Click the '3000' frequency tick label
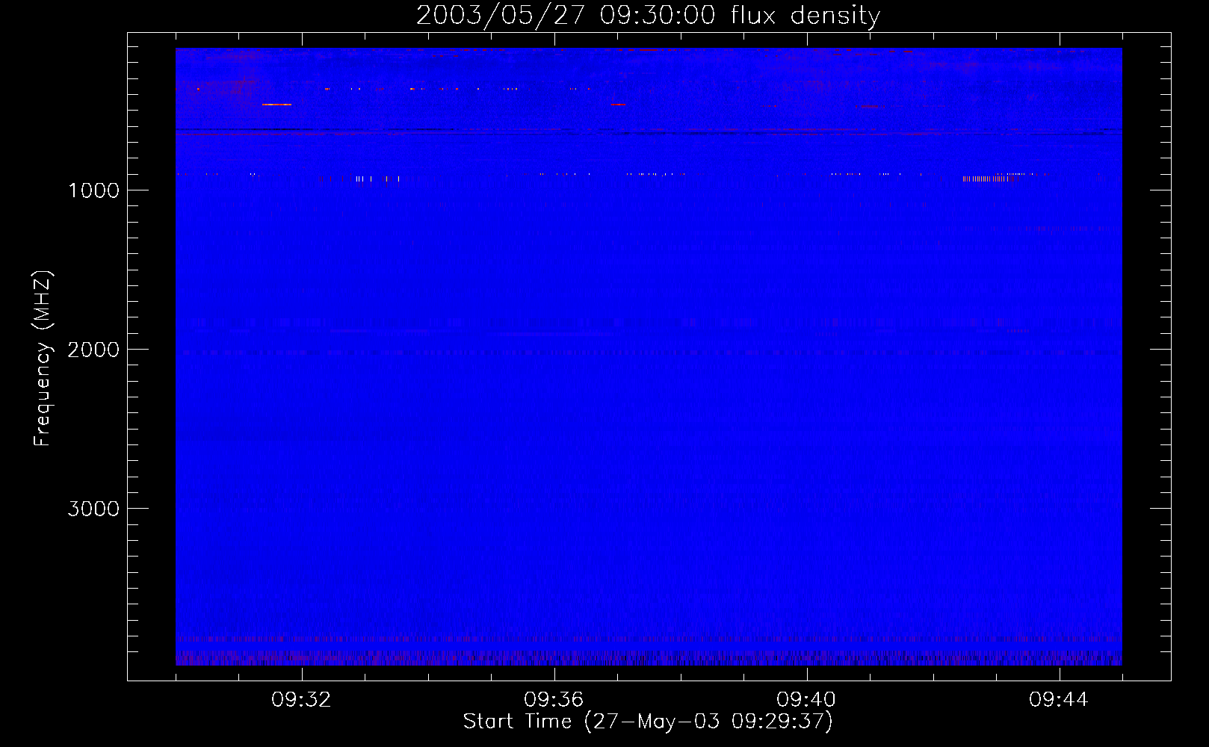The height and width of the screenshot is (747, 1209). click(93, 509)
